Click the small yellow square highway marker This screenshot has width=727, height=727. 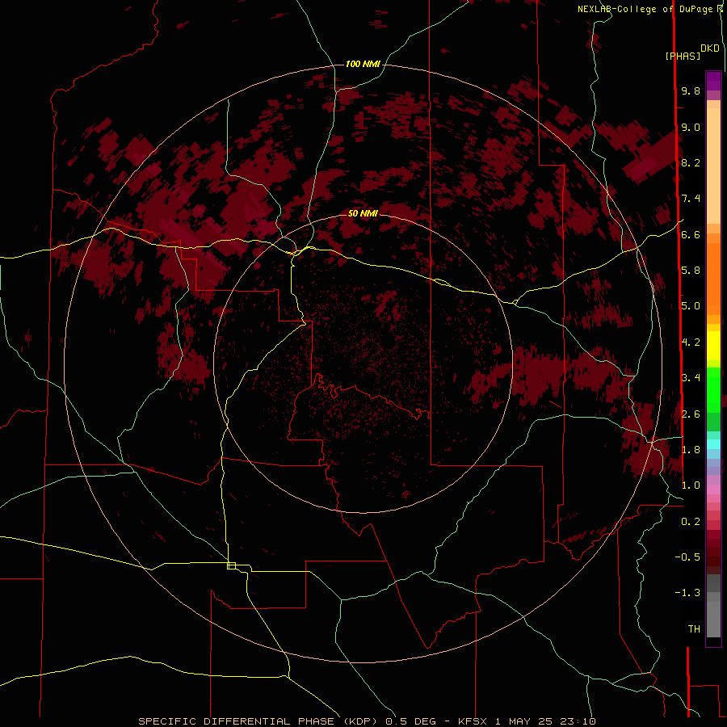click(231, 565)
